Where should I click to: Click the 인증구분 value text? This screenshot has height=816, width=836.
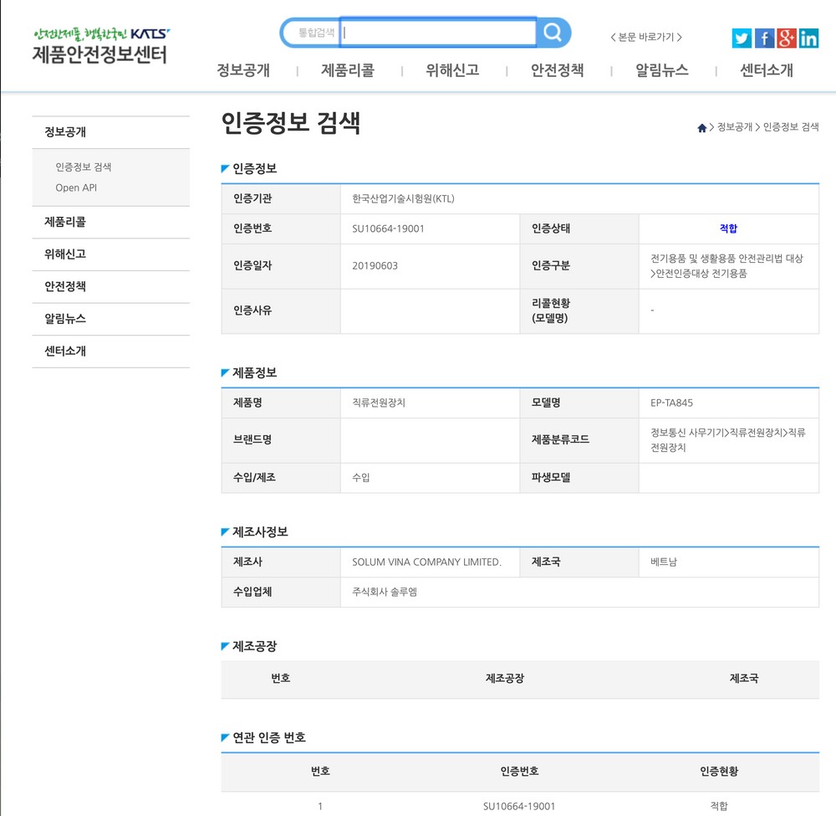pos(726,266)
